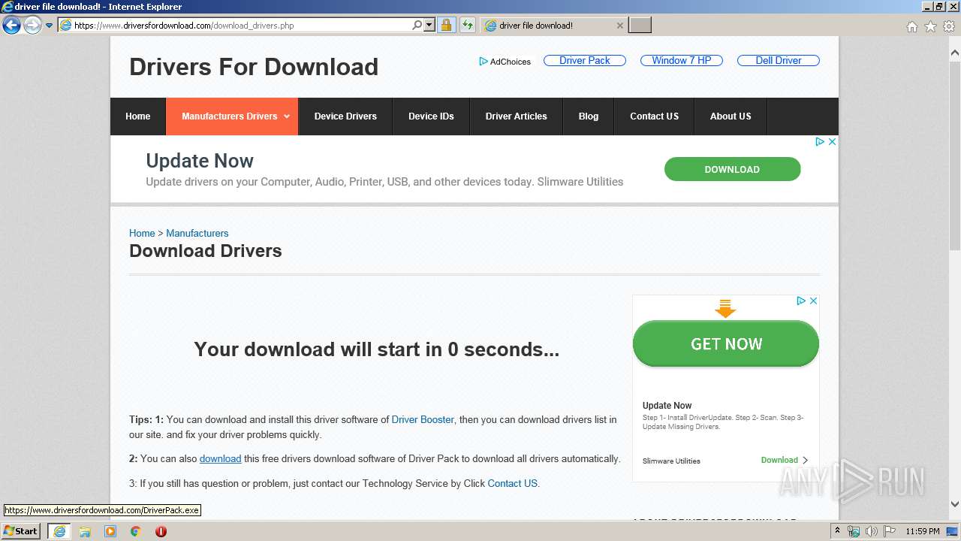Screen dimensions: 961x541
Task: Click the Update Now banner heading
Action: point(200,161)
